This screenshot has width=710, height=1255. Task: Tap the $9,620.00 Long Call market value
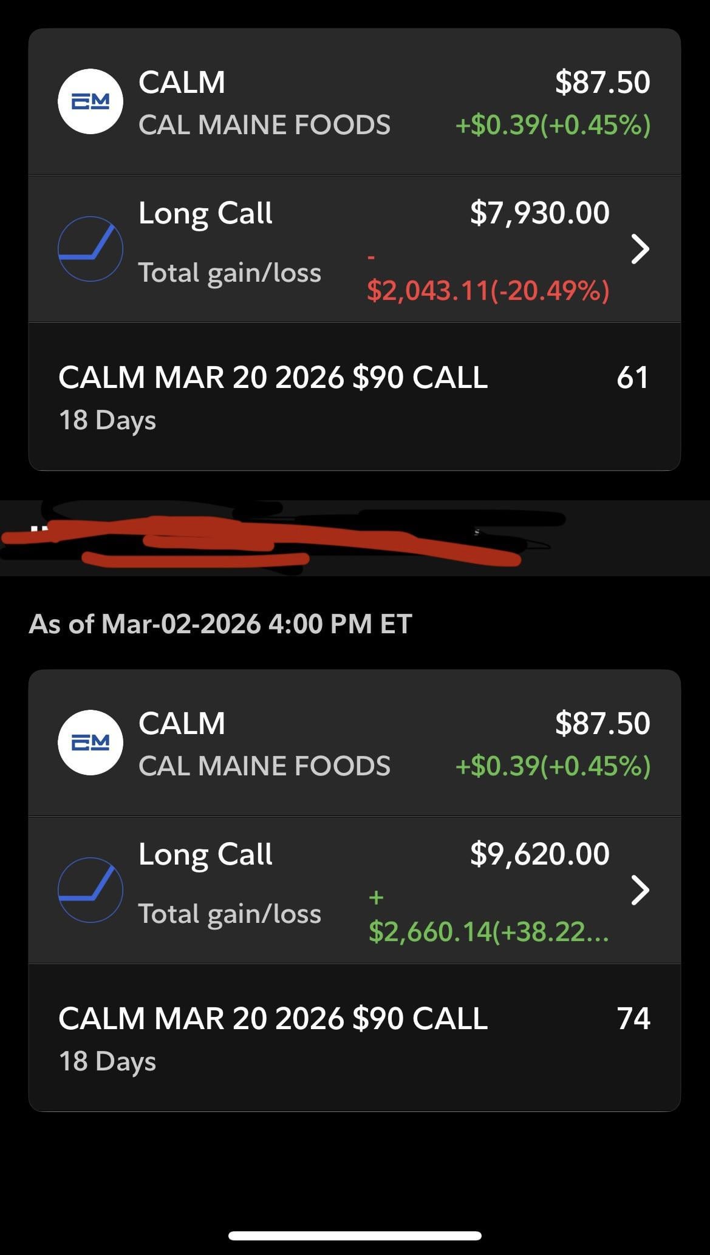tap(539, 854)
